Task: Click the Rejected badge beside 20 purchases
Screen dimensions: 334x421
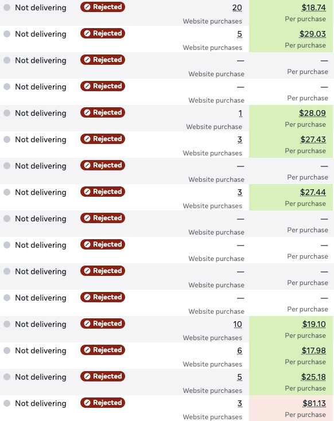Action: [102, 7]
